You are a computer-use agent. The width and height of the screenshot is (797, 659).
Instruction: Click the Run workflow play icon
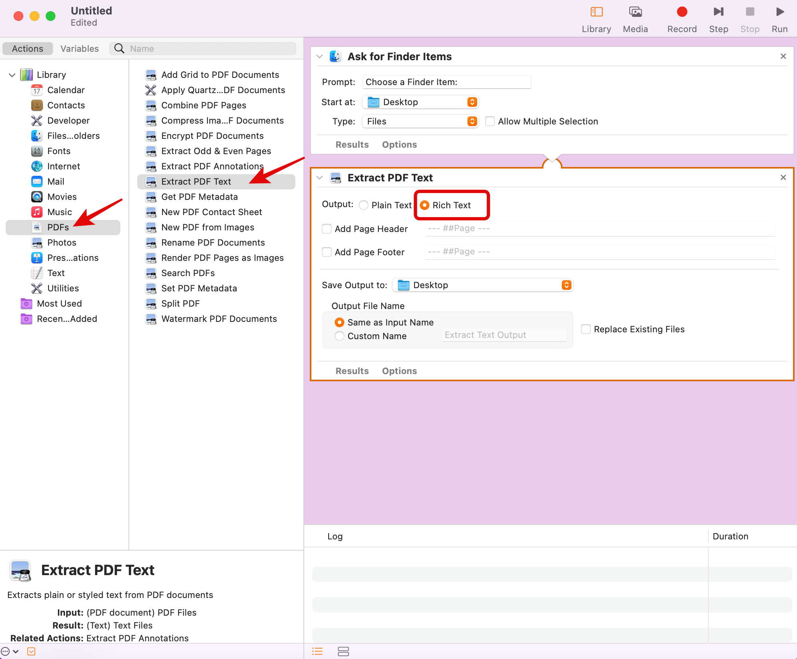tap(779, 12)
